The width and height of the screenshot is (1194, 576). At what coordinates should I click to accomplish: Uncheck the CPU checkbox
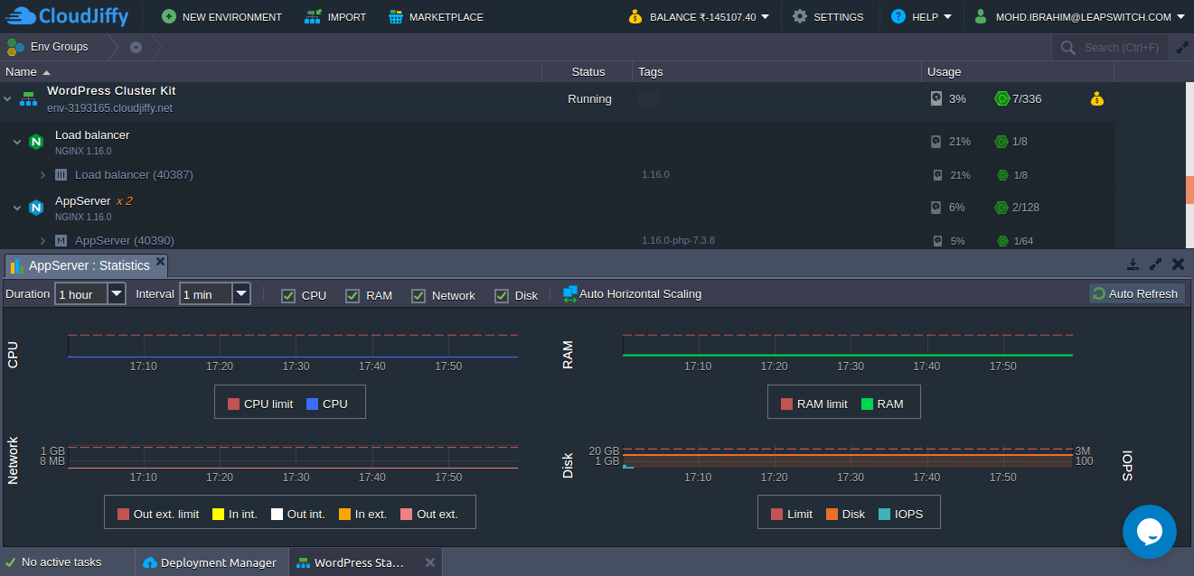(x=288, y=295)
